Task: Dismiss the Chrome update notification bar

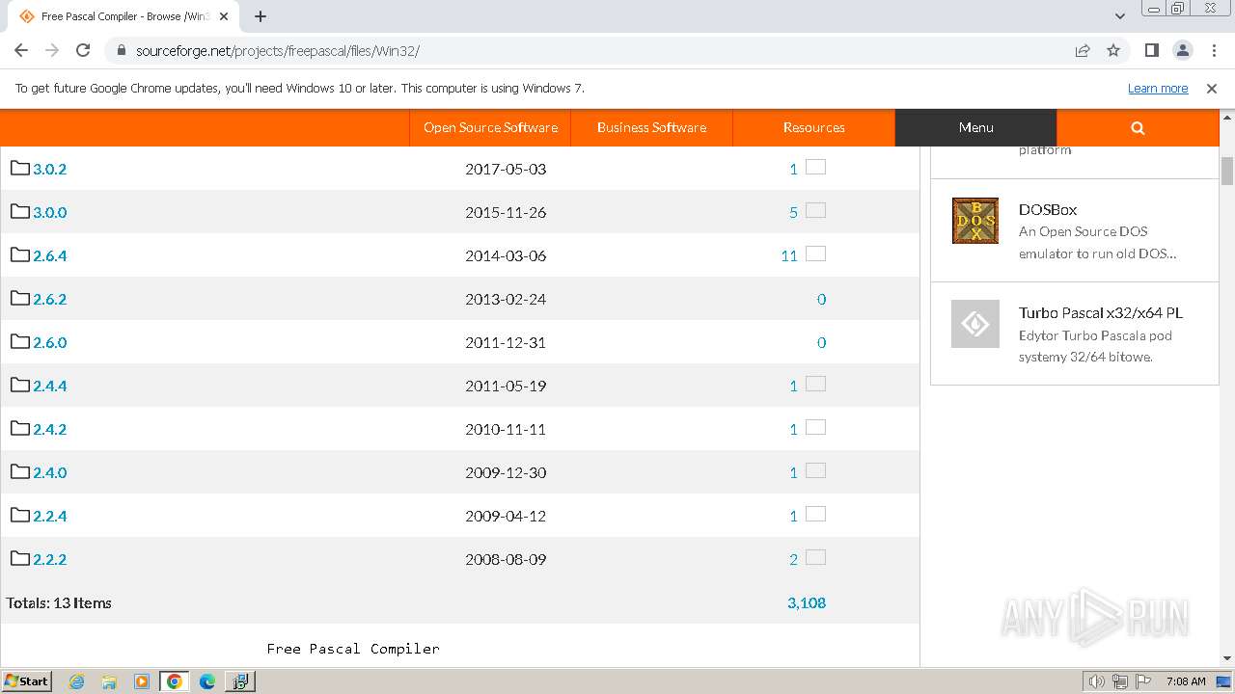Action: (x=1212, y=88)
